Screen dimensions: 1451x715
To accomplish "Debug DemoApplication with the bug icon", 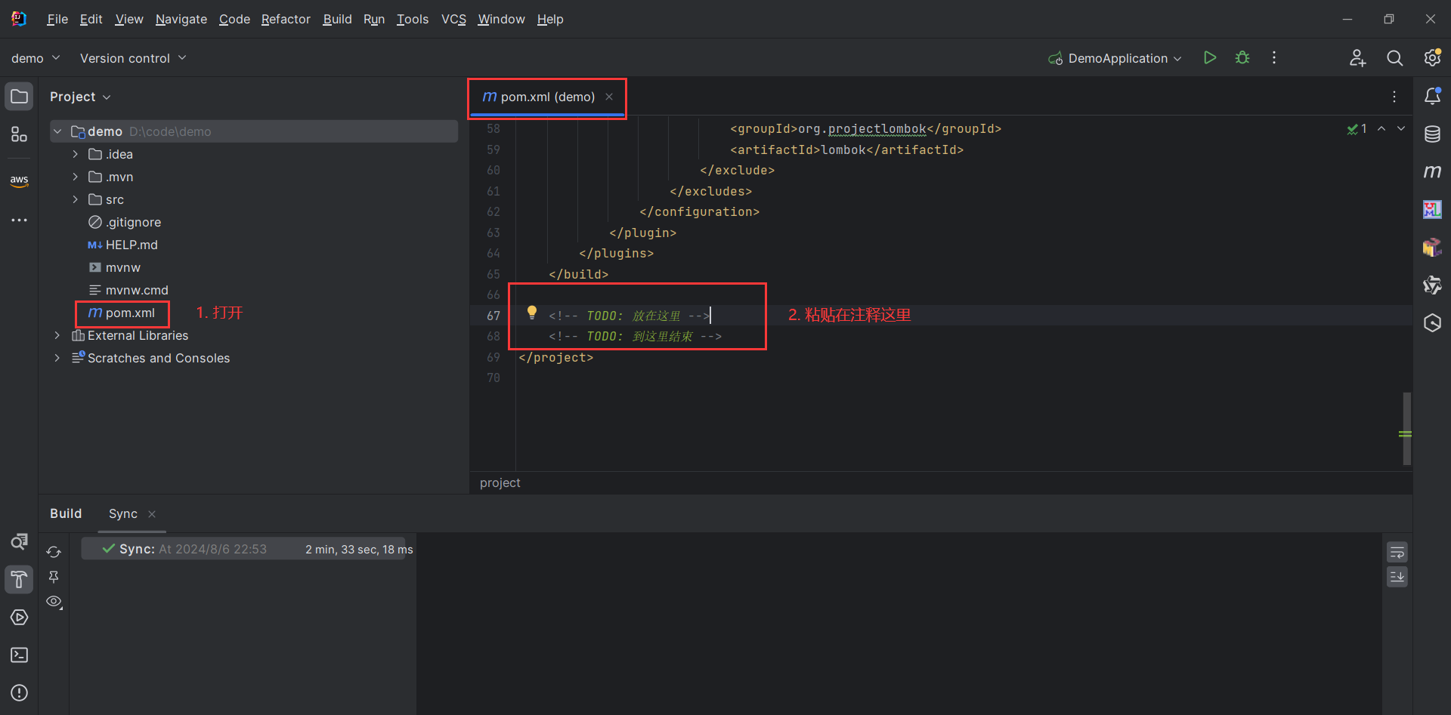I will [1242, 57].
